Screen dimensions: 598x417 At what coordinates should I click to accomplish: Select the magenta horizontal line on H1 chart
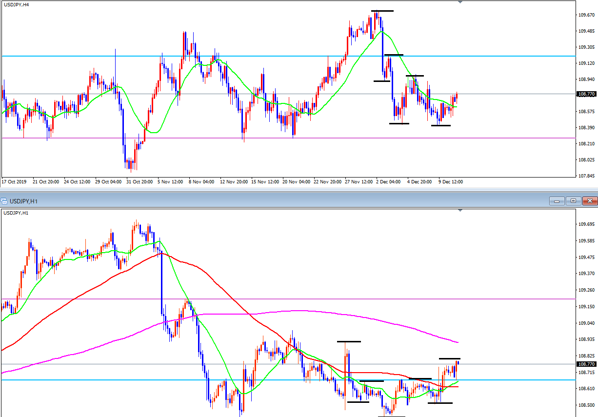click(288, 299)
